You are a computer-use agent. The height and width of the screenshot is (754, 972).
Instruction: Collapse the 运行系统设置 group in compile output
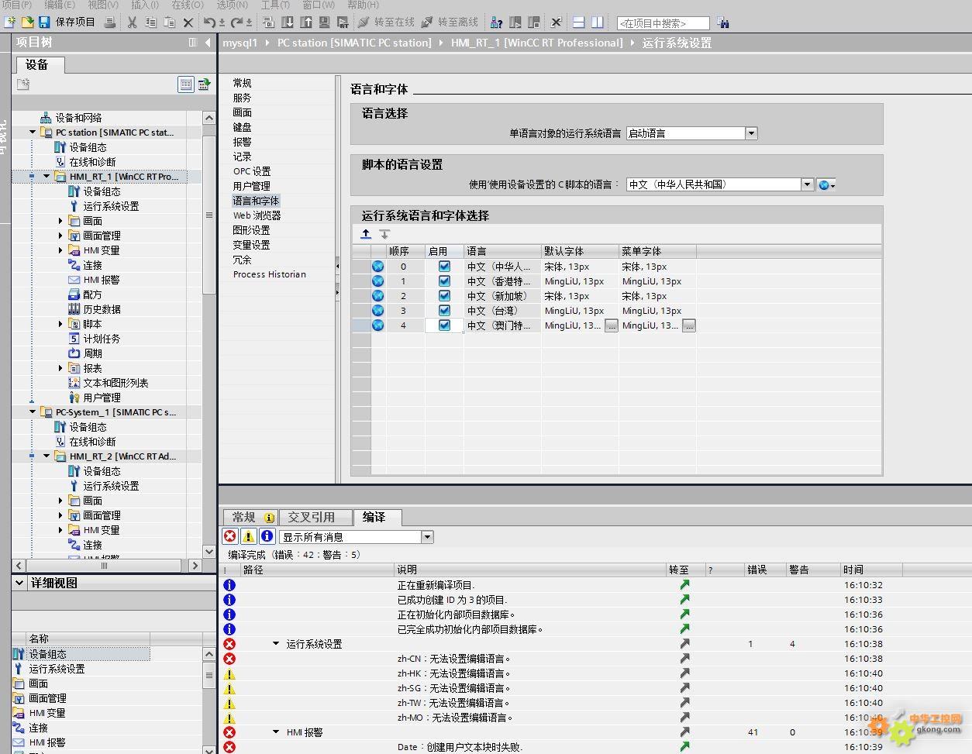pos(276,644)
